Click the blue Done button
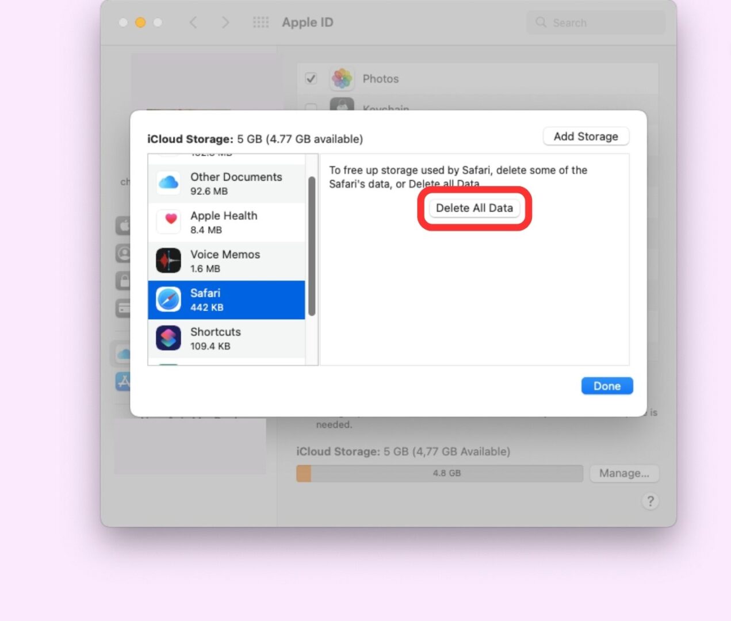 coord(607,386)
